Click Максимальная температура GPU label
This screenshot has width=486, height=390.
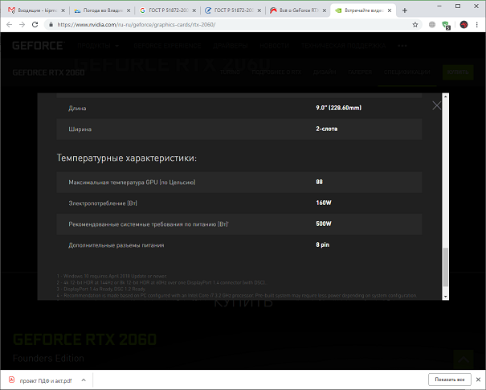pos(132,182)
